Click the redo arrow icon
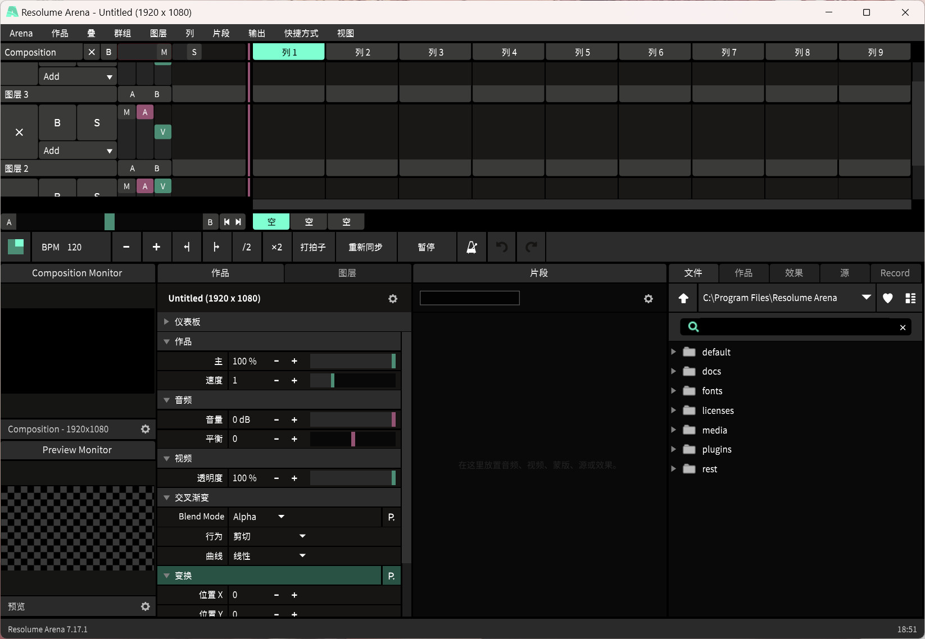 tap(531, 247)
